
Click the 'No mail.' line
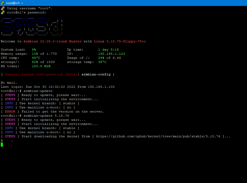pos(9,83)
